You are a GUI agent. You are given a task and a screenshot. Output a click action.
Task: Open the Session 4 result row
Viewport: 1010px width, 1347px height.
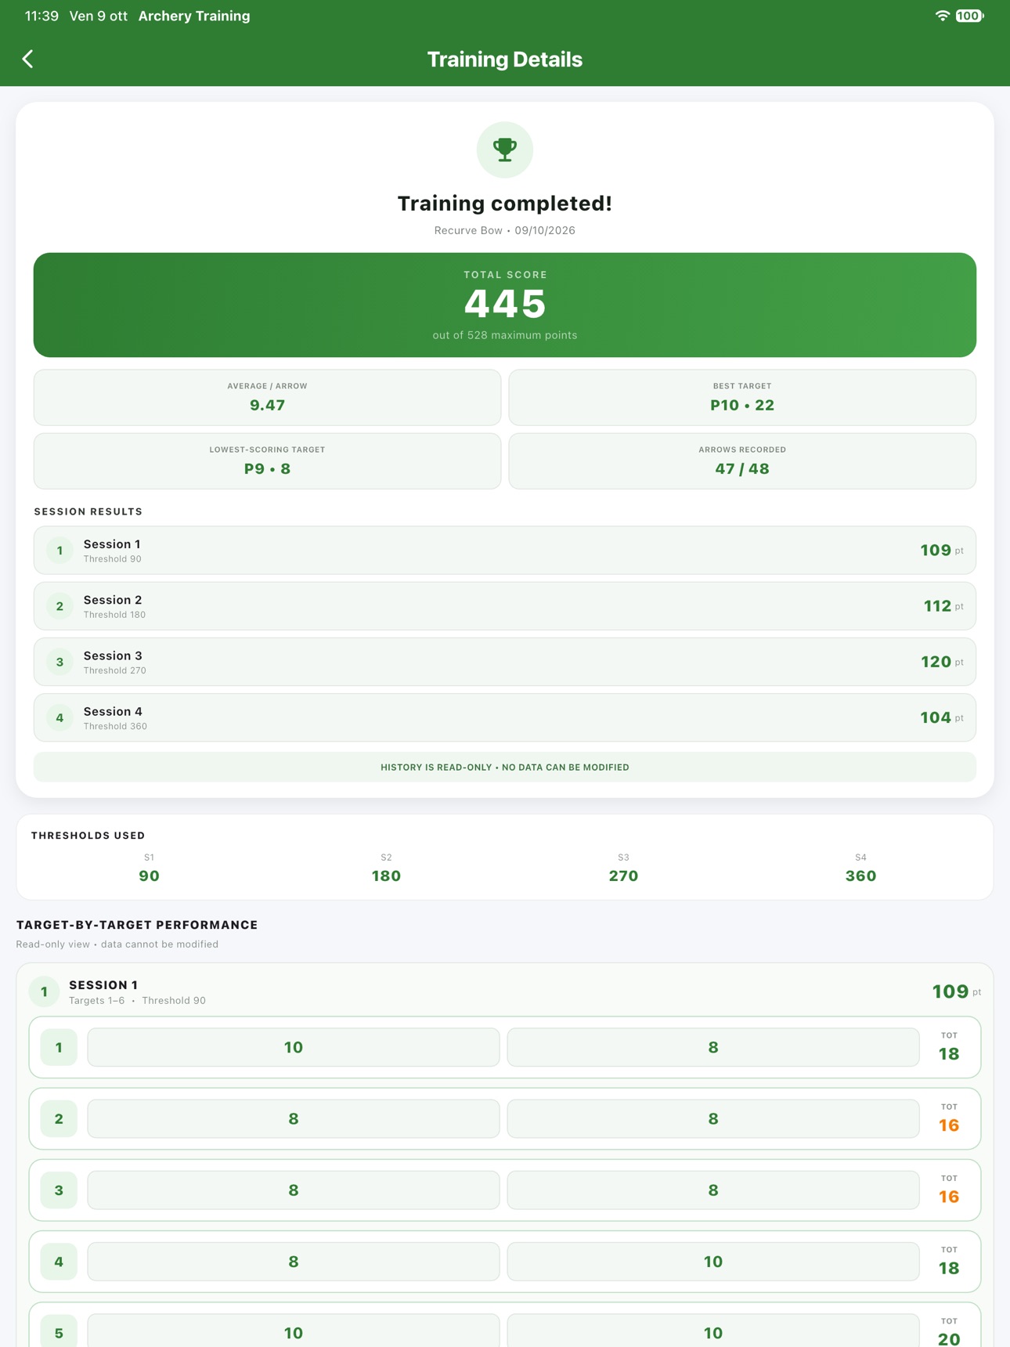(x=505, y=717)
